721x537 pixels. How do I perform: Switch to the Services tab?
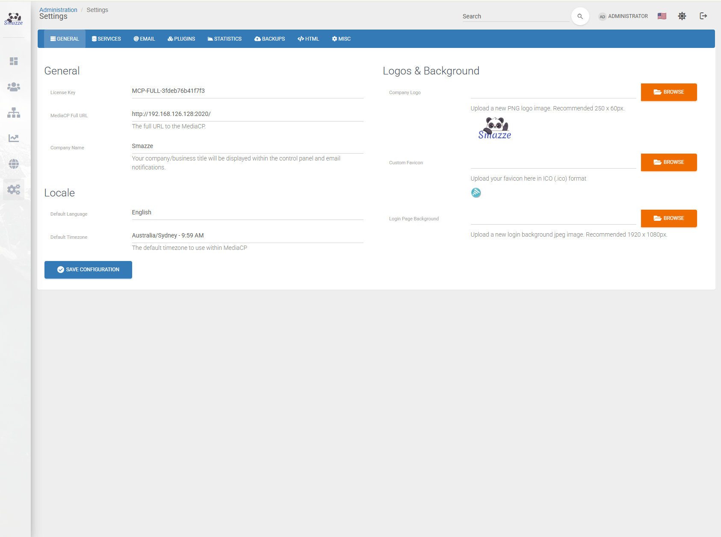point(106,39)
